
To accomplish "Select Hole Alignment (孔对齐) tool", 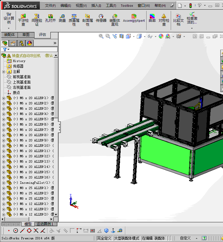I will point(50,18).
